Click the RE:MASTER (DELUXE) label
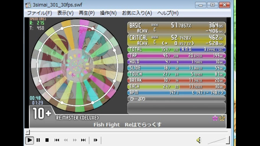This screenshot has height=146, width=260. [77, 118]
